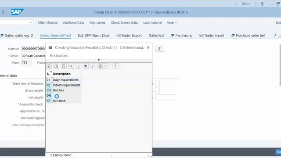The width and height of the screenshot is (281, 158).
Task: Open the print options dropdown arrow
Action: click(105, 66)
